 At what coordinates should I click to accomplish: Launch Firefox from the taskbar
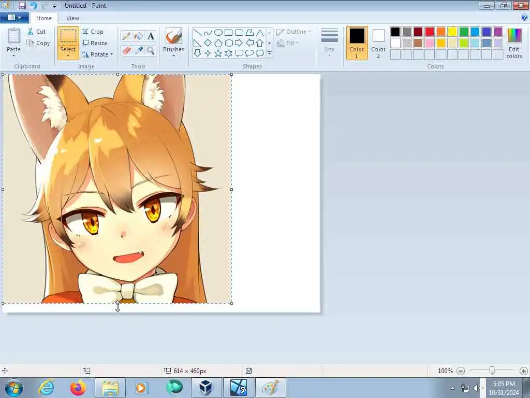point(78,388)
